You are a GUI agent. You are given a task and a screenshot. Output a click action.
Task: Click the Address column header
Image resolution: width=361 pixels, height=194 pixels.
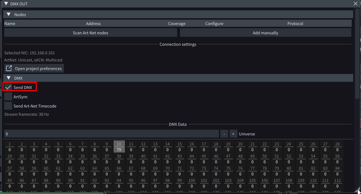click(x=93, y=24)
